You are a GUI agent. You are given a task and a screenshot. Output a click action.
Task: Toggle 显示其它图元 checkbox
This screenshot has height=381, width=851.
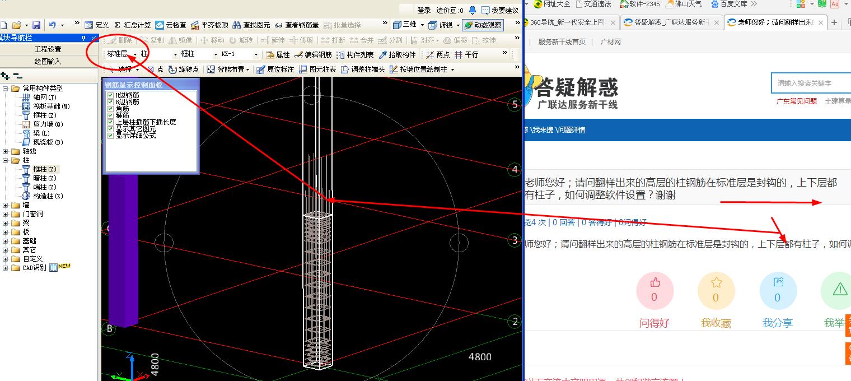point(110,129)
